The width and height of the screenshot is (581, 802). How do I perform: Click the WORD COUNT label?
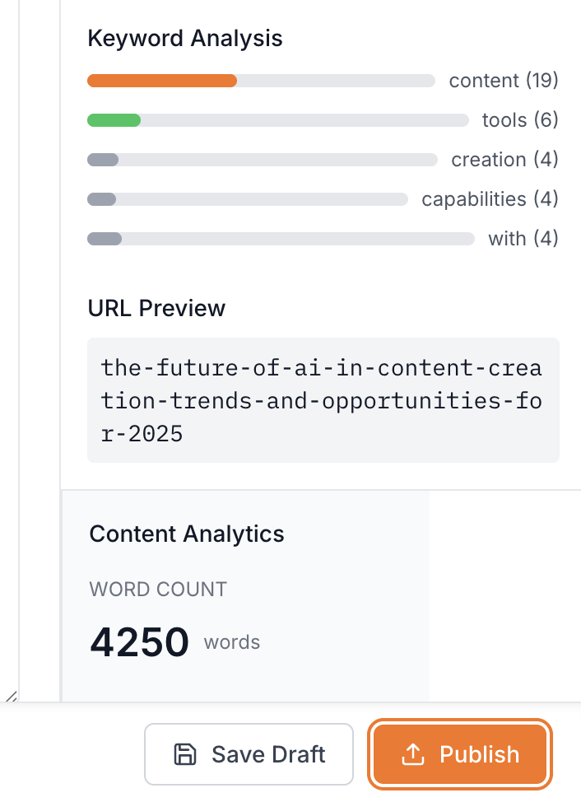click(157, 589)
